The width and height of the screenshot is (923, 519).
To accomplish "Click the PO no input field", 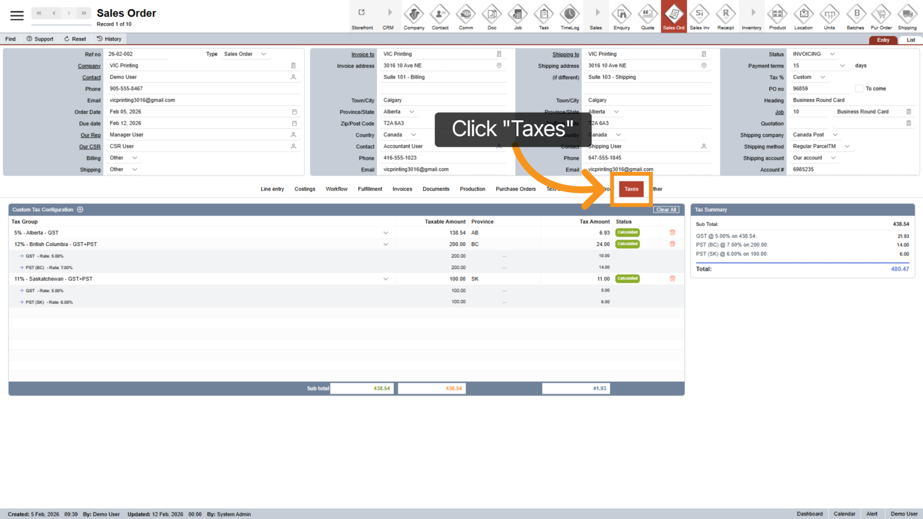I will coord(820,88).
